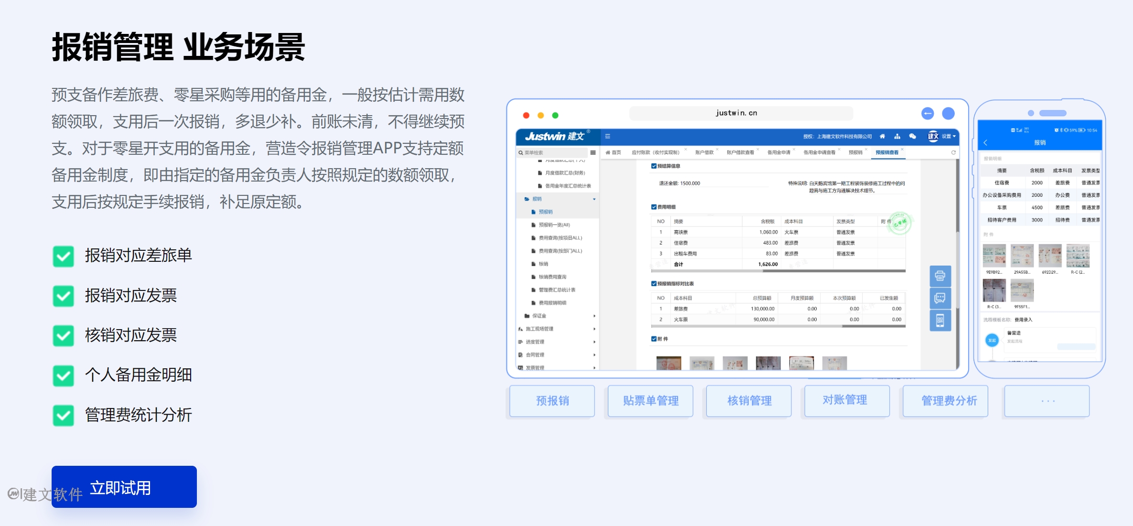The width and height of the screenshot is (1133, 526).
Task: Click the print icon beside the form
Action: click(x=940, y=276)
